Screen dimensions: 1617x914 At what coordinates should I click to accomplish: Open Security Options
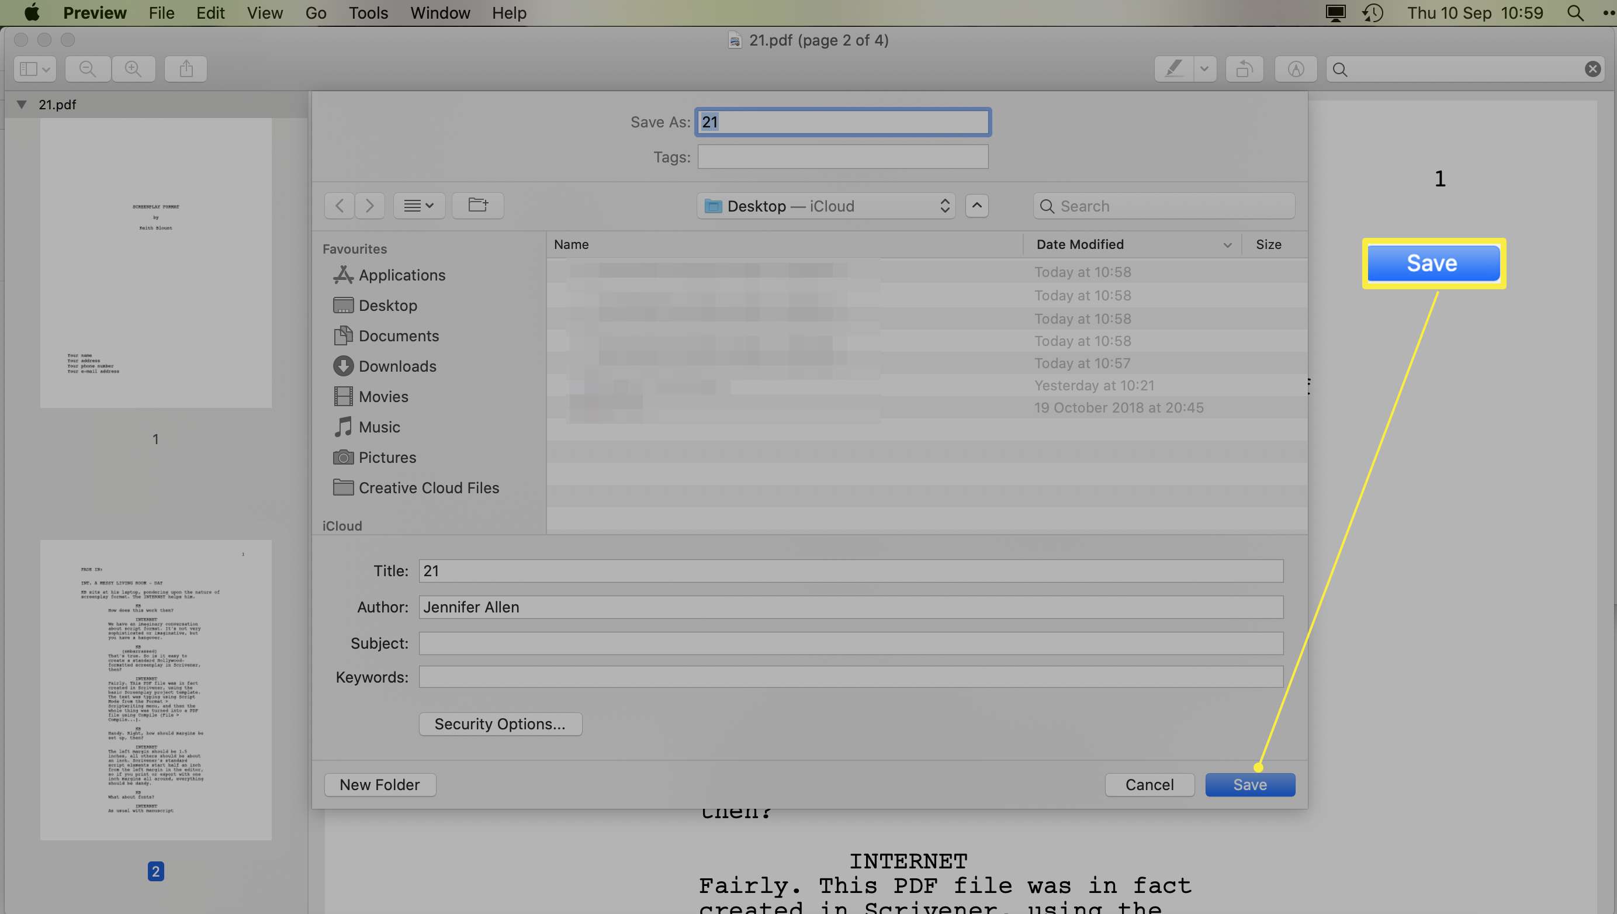[x=500, y=724]
